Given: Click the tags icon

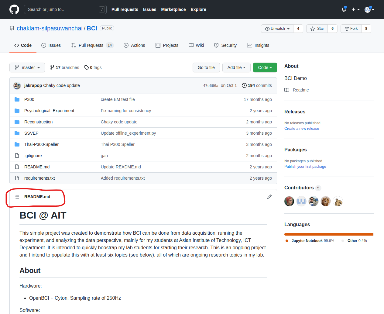Looking at the screenshot, I should (x=87, y=67).
